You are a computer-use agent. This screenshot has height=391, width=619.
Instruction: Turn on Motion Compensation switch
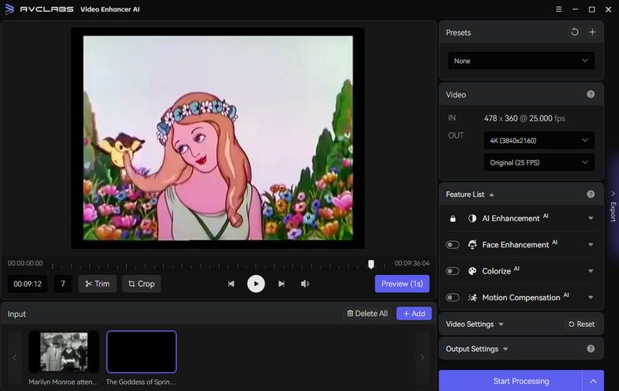pos(453,297)
